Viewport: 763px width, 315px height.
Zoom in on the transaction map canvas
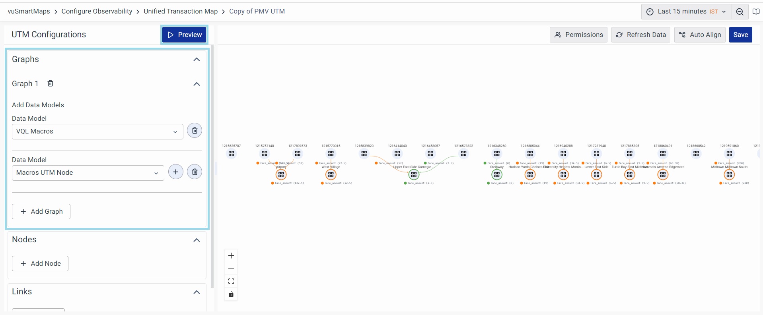click(x=231, y=256)
